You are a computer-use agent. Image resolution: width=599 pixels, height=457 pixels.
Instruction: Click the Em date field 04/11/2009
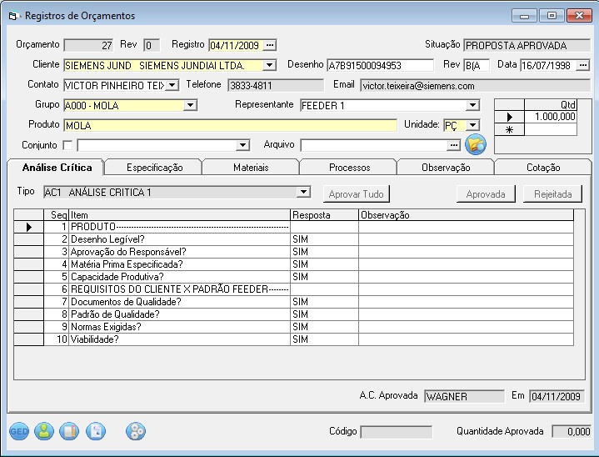(x=557, y=396)
